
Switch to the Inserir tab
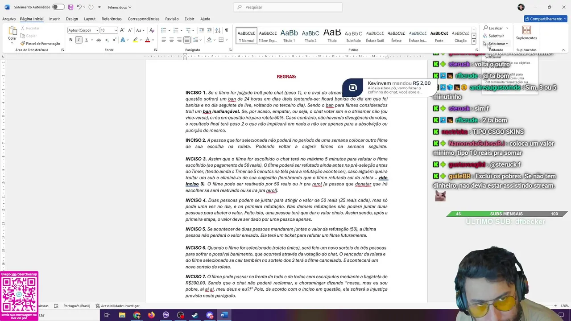pos(54,19)
